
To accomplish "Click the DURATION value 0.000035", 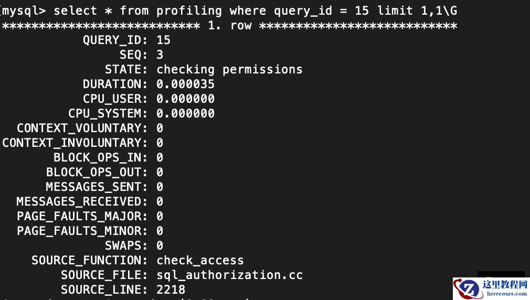I will [x=185, y=84].
